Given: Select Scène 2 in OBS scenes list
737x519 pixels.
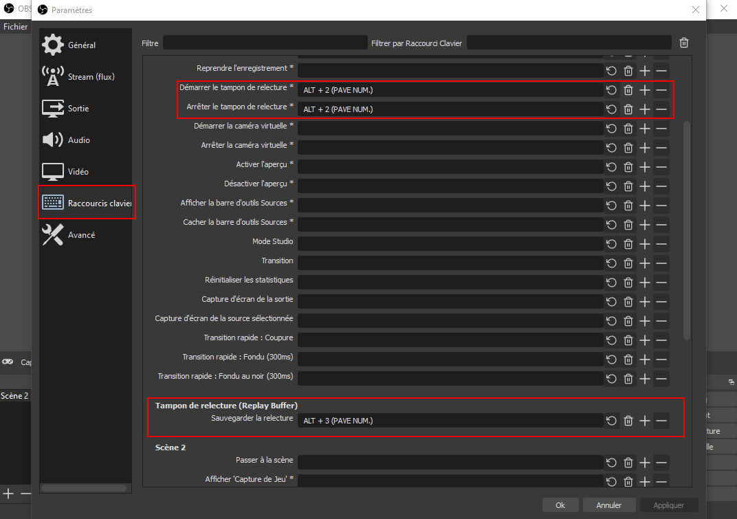Looking at the screenshot, I should pos(15,396).
